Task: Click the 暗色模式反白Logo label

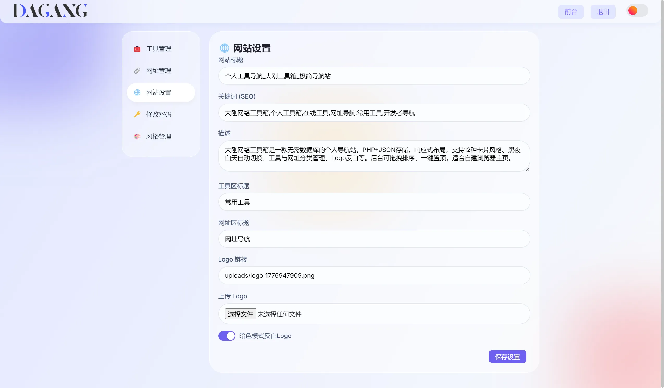Action: tap(265, 336)
